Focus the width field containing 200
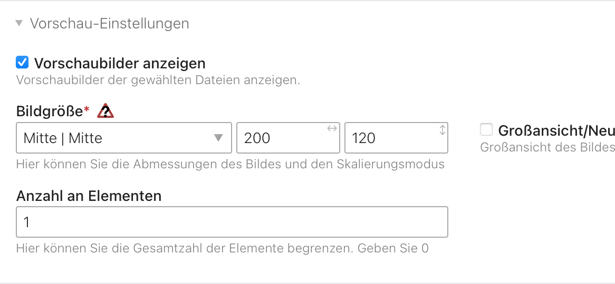Viewport: 615px width, 284px height. point(288,138)
